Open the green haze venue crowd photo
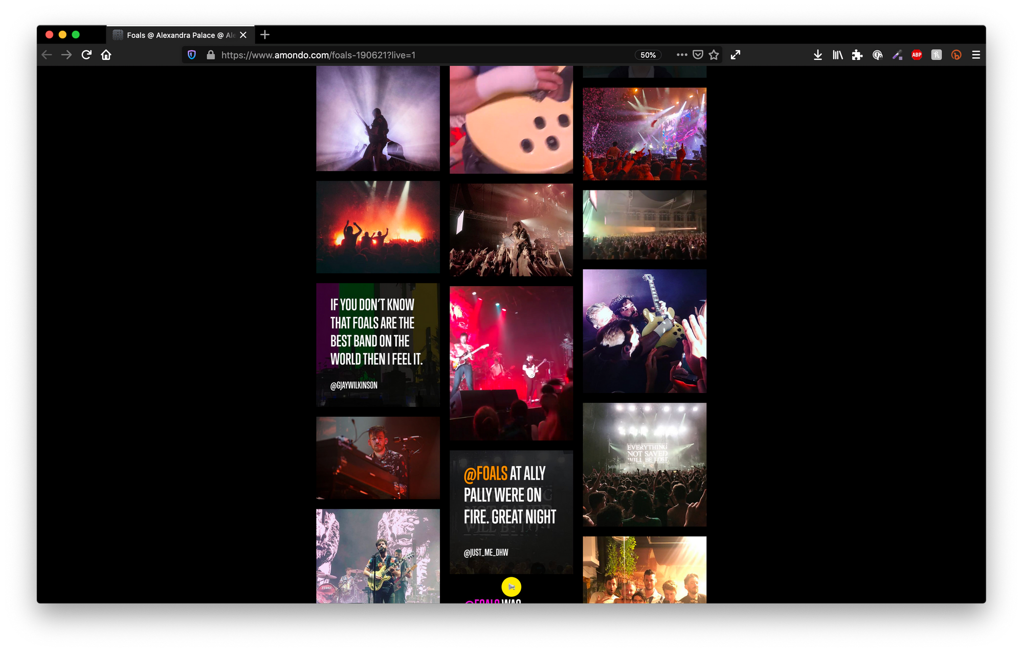The image size is (1023, 652). pos(644,225)
